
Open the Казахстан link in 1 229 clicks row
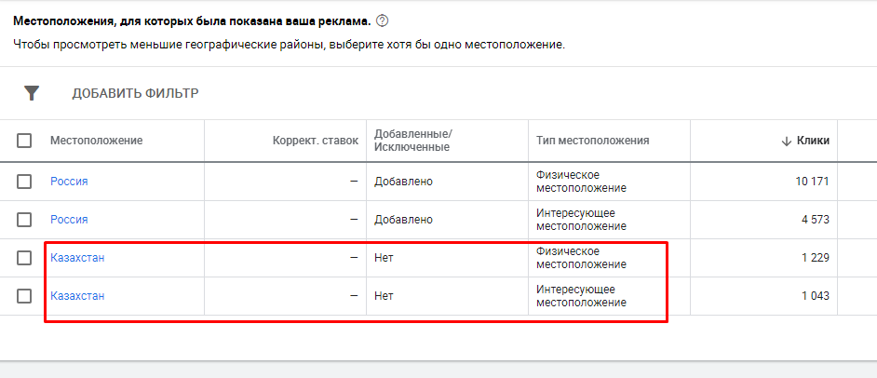pyautogui.click(x=77, y=258)
